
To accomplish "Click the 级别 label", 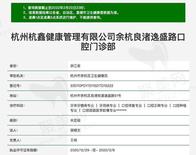I will click(x=14, y=120).
